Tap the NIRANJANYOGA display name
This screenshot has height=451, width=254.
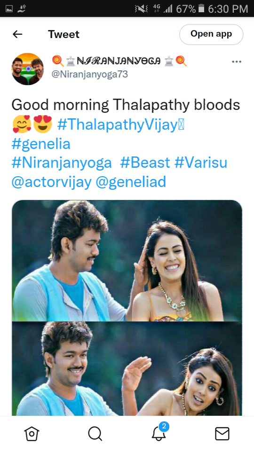[x=119, y=61]
